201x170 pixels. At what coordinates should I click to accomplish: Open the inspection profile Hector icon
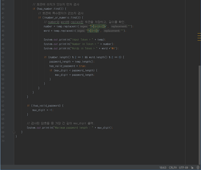tap(198, 167)
